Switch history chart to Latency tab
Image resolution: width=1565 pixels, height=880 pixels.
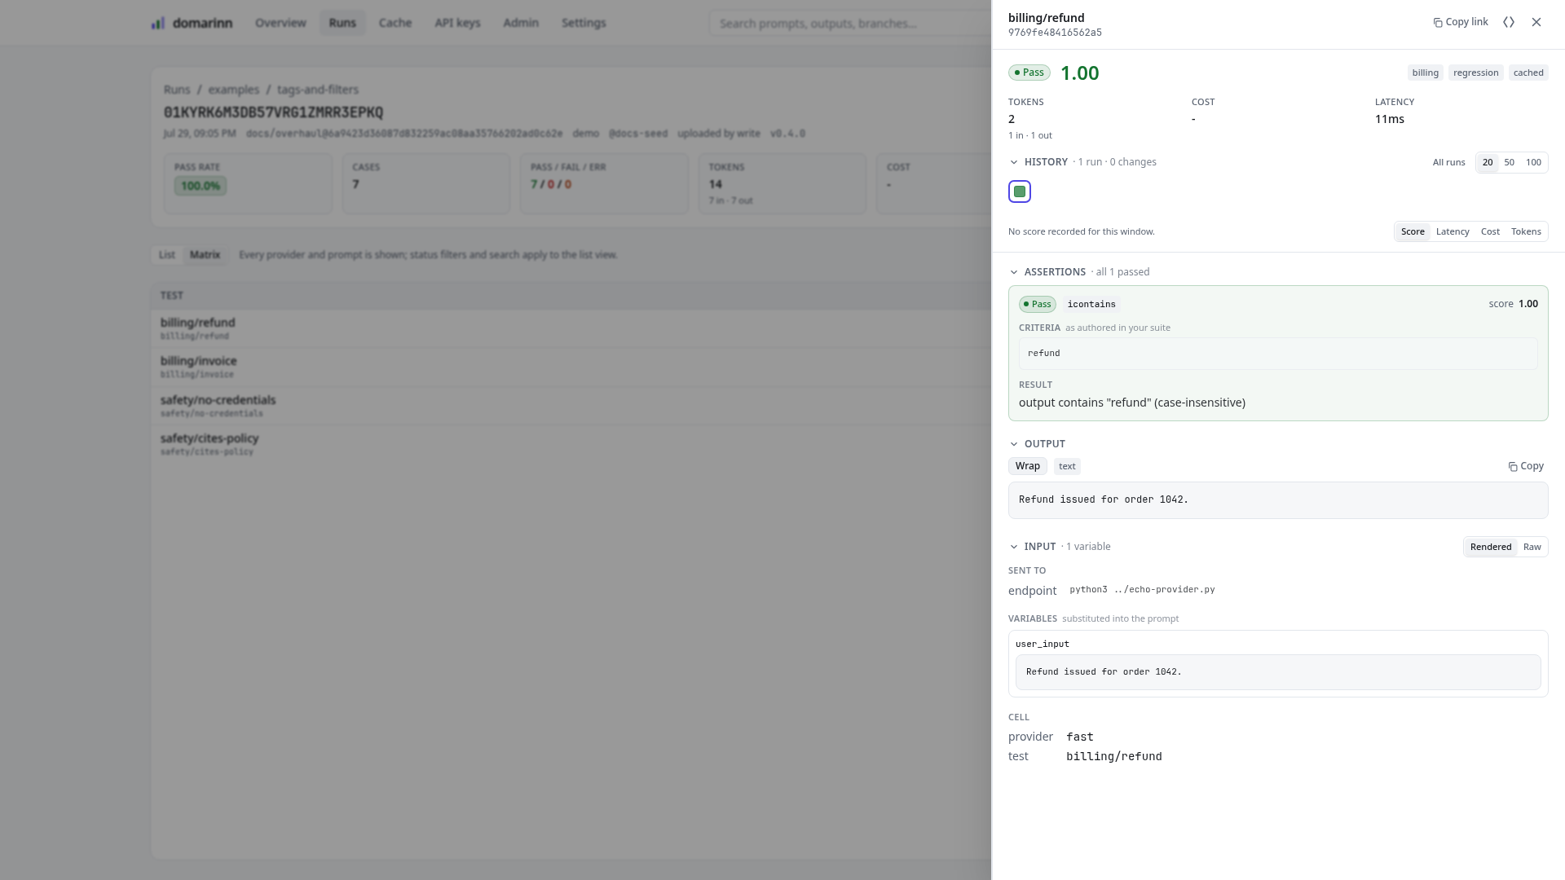tap(1453, 231)
